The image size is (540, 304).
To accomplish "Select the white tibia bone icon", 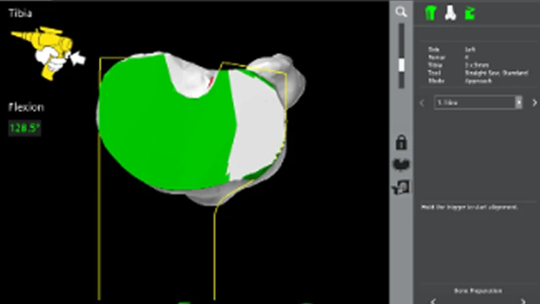I will (449, 12).
